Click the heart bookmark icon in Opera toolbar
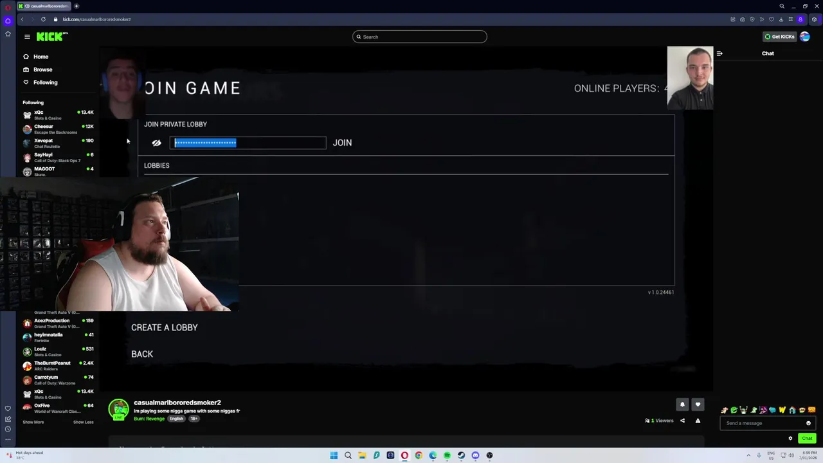823x463 pixels. [772, 19]
